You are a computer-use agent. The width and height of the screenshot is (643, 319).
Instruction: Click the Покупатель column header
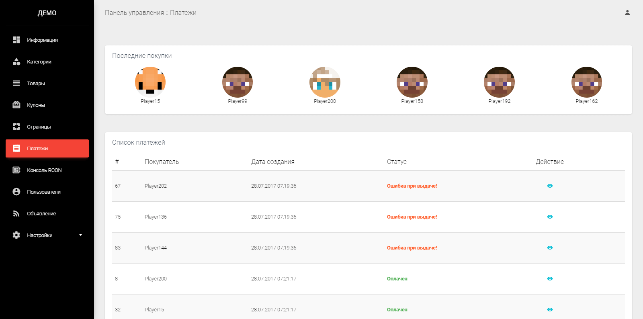pos(162,162)
